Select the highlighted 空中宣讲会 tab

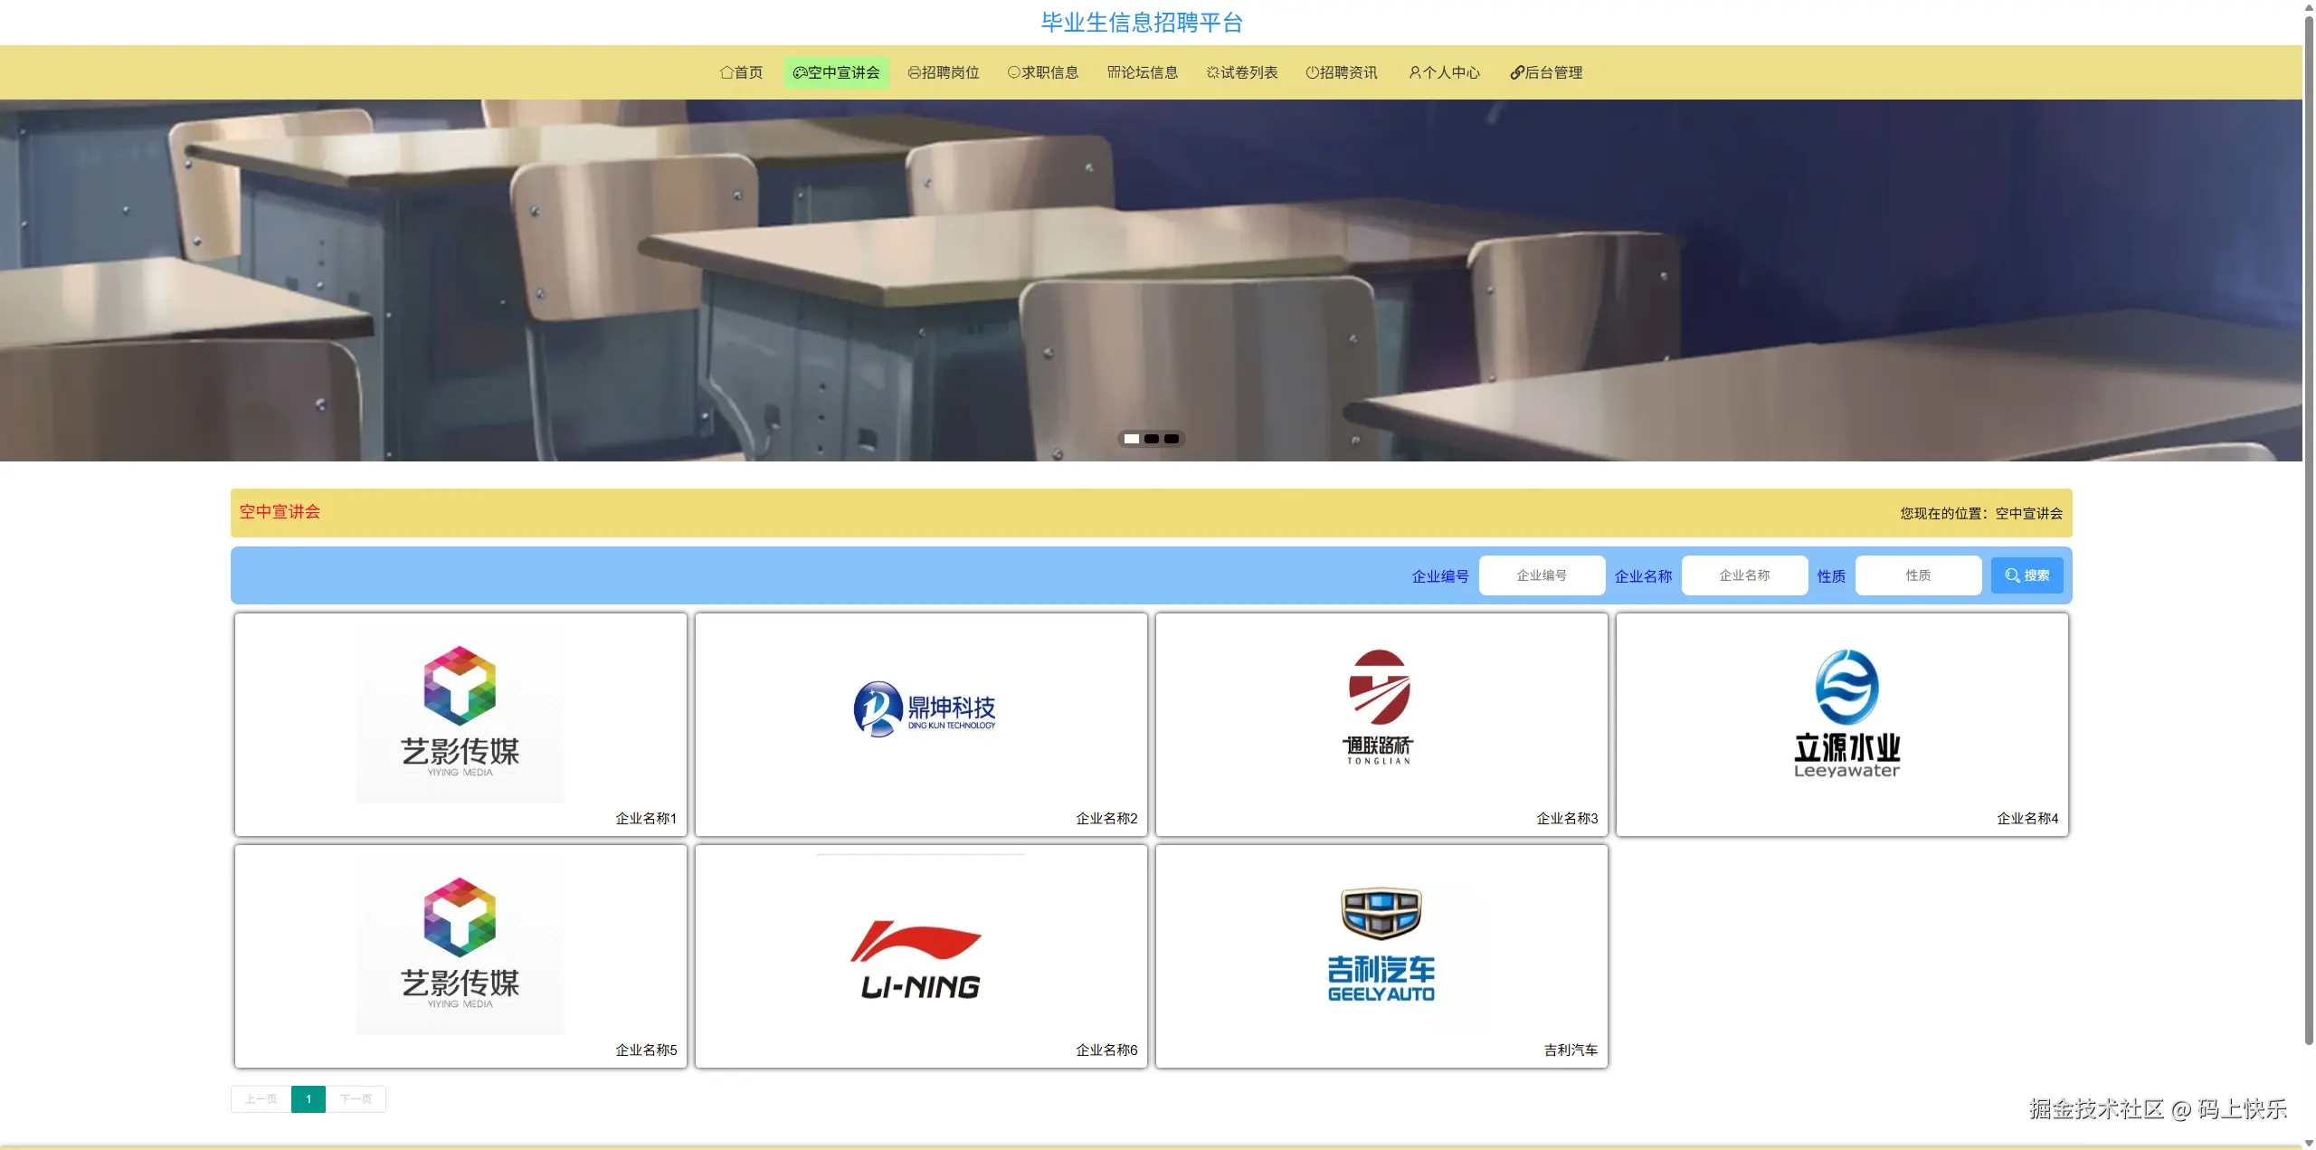tap(836, 72)
